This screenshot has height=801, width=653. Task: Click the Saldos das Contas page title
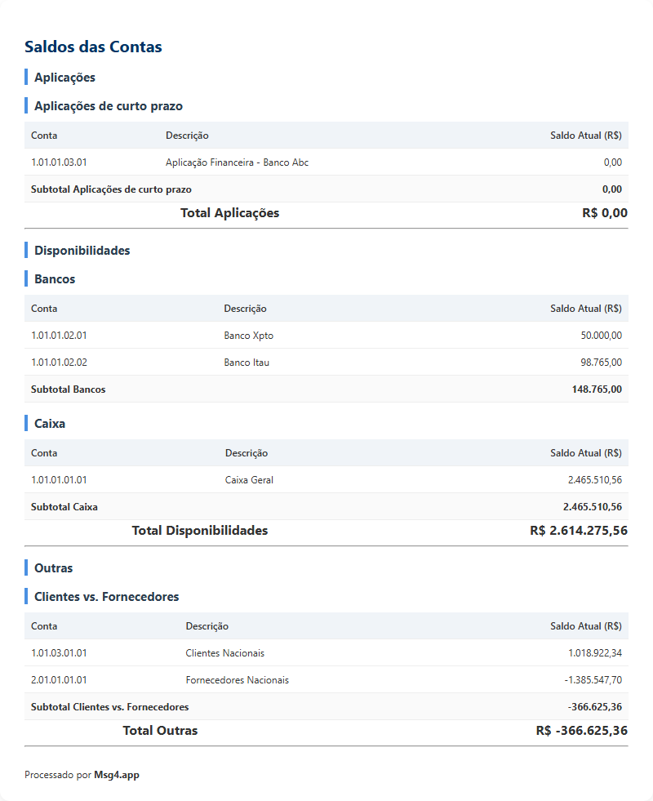point(93,47)
